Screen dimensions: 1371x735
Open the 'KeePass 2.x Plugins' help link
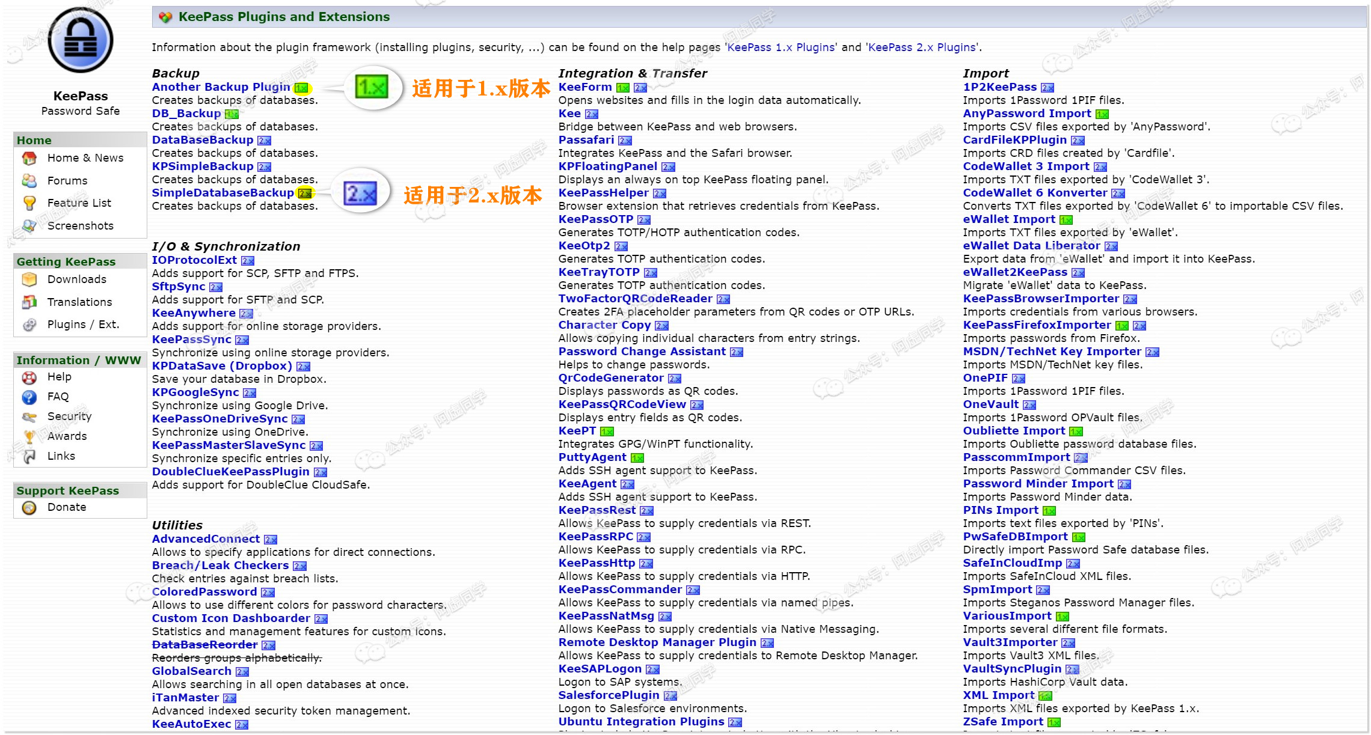[922, 47]
